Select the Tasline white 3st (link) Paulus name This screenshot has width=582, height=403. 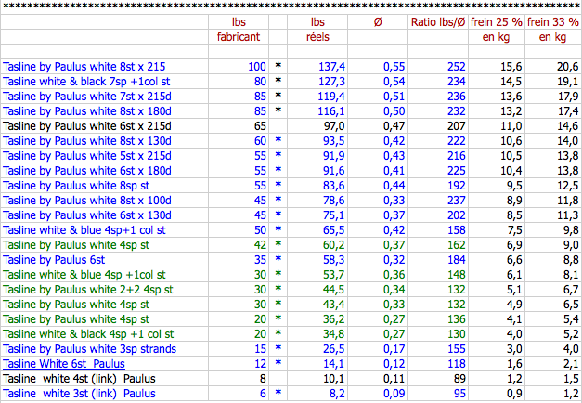click(x=79, y=394)
